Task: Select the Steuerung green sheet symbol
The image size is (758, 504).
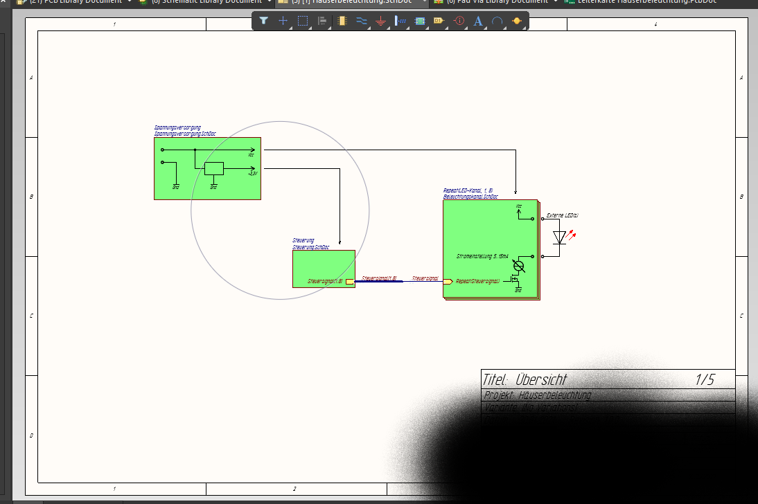Action: click(324, 269)
